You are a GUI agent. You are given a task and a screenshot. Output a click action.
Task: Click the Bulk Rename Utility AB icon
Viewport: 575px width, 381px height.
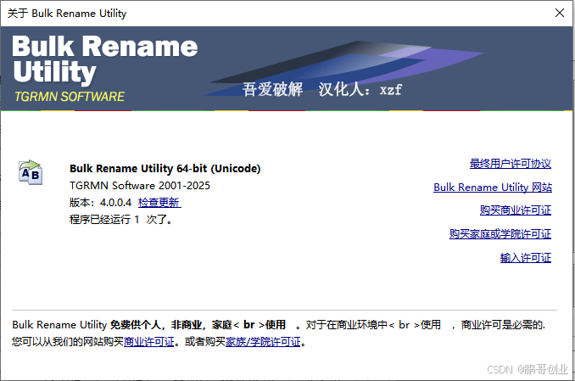click(31, 172)
